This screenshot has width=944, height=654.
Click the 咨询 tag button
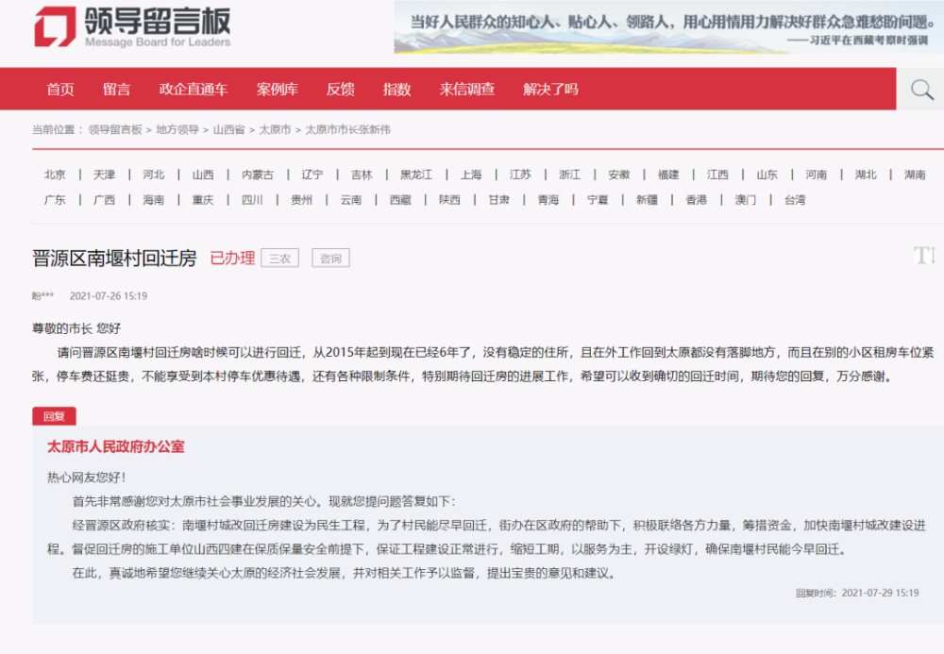pos(329,257)
